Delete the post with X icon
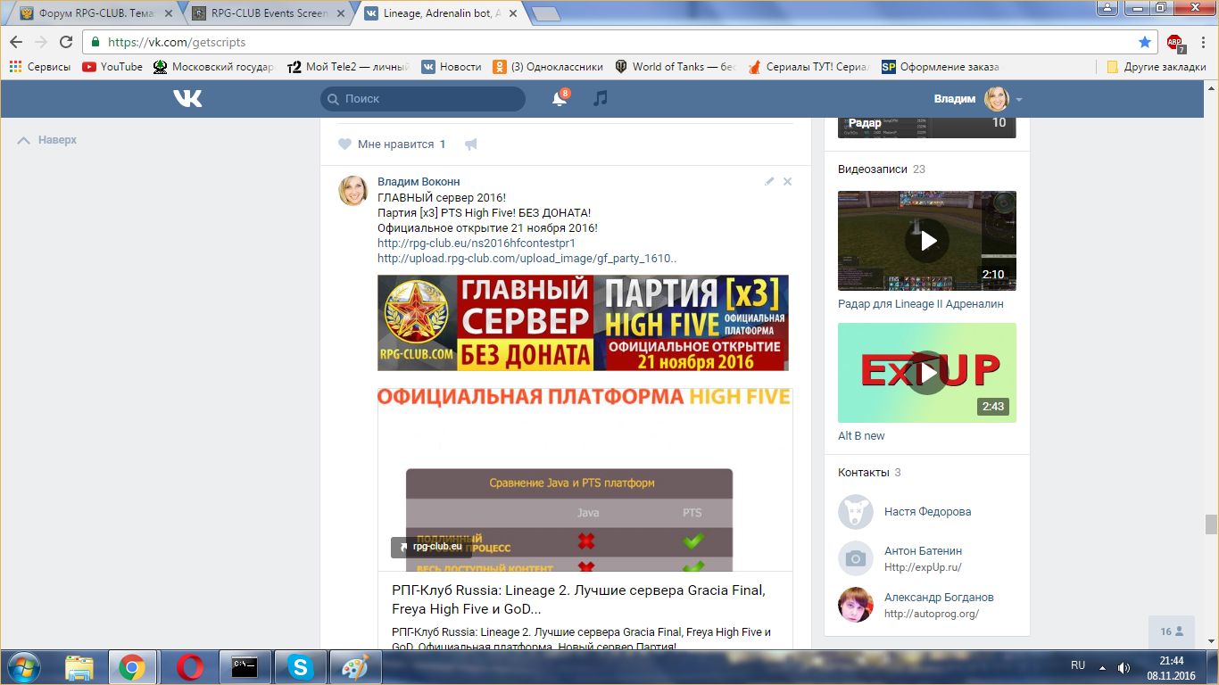This screenshot has height=685, width=1219. 787,181
